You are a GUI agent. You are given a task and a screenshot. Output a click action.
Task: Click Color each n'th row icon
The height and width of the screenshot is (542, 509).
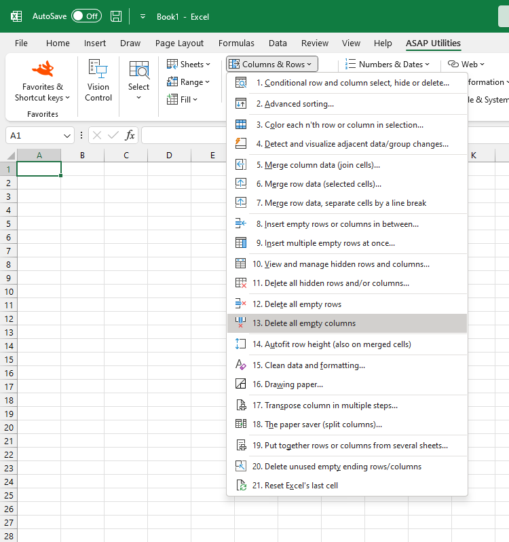click(241, 125)
